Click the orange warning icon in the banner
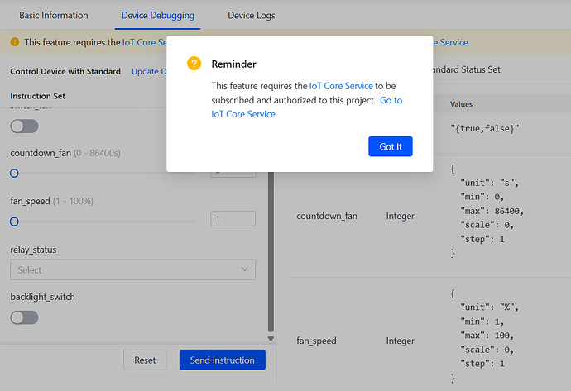This screenshot has height=391, width=571. [x=15, y=42]
